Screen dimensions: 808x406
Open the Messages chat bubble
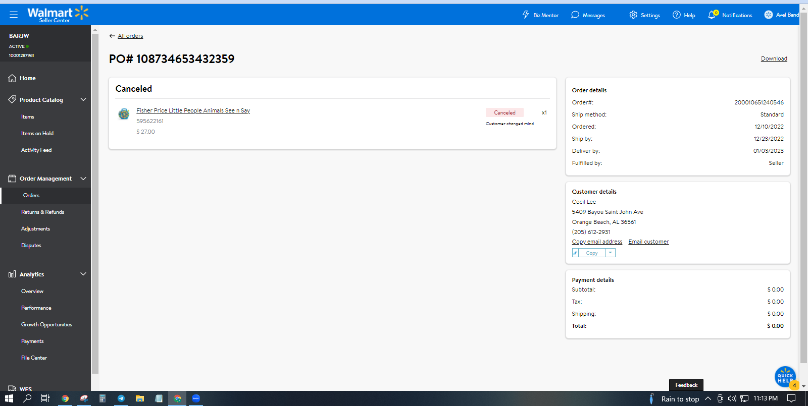(x=575, y=15)
